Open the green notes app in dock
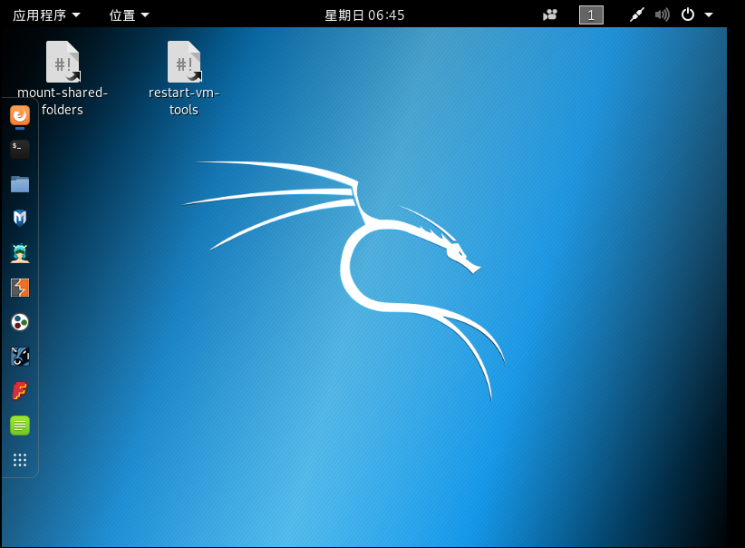The height and width of the screenshot is (548, 745). [x=20, y=426]
